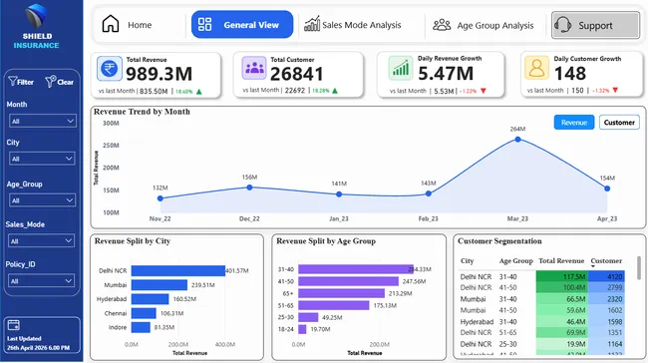Click the Filter funnel icon
Viewport: 648px width, 363px height.
[x=13, y=81]
